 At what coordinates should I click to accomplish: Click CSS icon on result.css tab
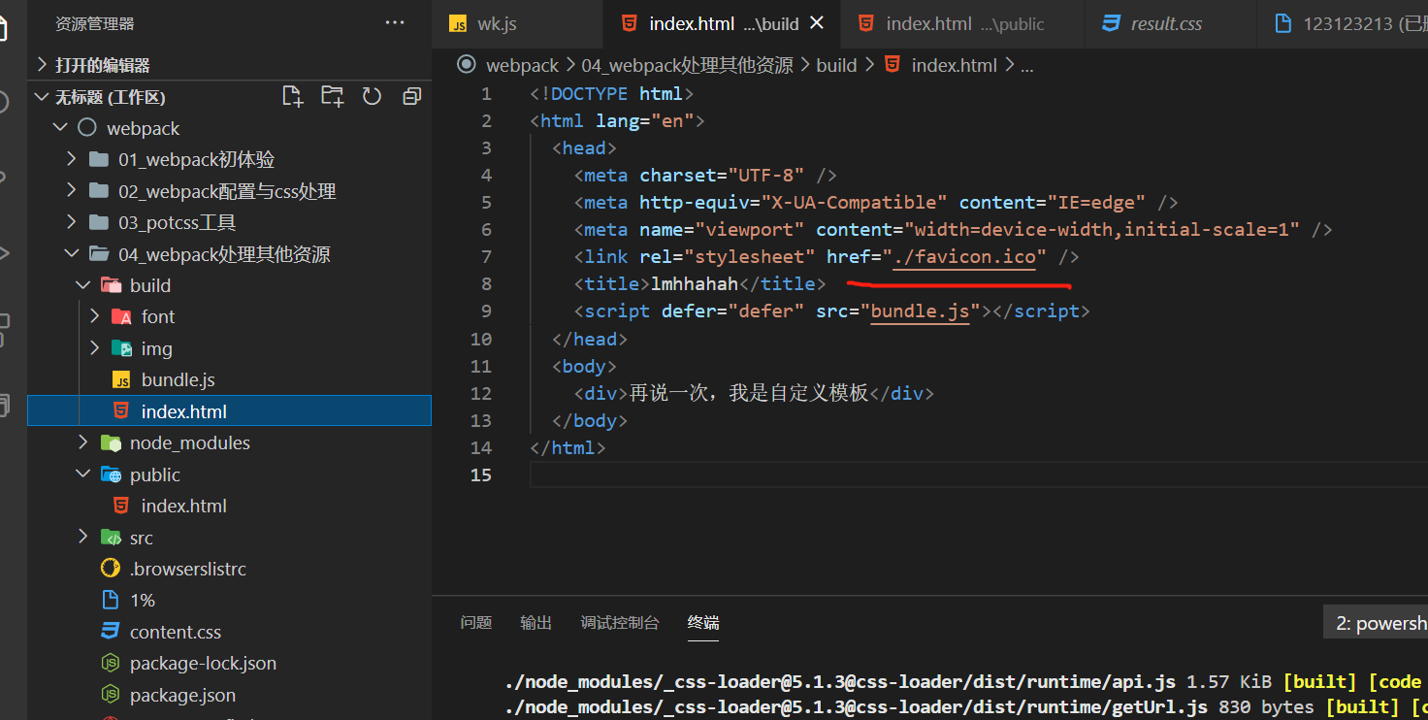[x=1112, y=24]
